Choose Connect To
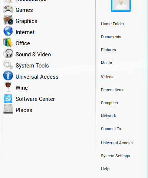 point(111,129)
